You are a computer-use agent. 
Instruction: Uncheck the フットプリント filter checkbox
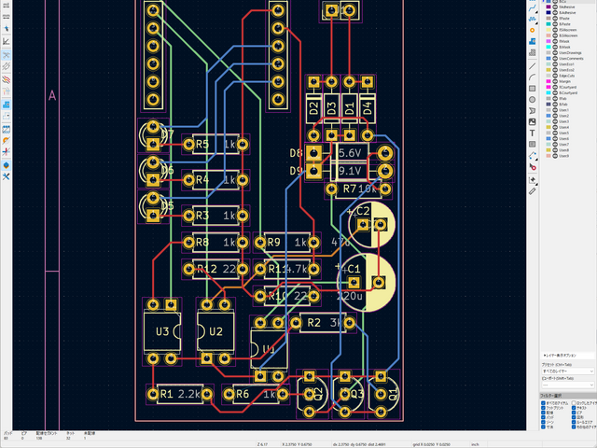[x=544, y=409]
